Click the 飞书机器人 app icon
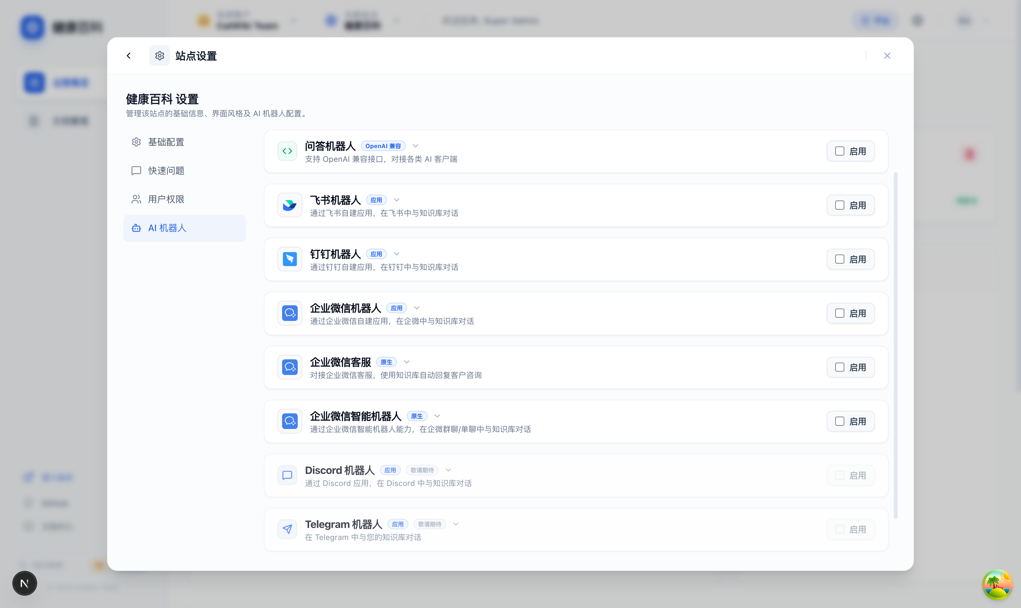The image size is (1021, 608). 289,205
